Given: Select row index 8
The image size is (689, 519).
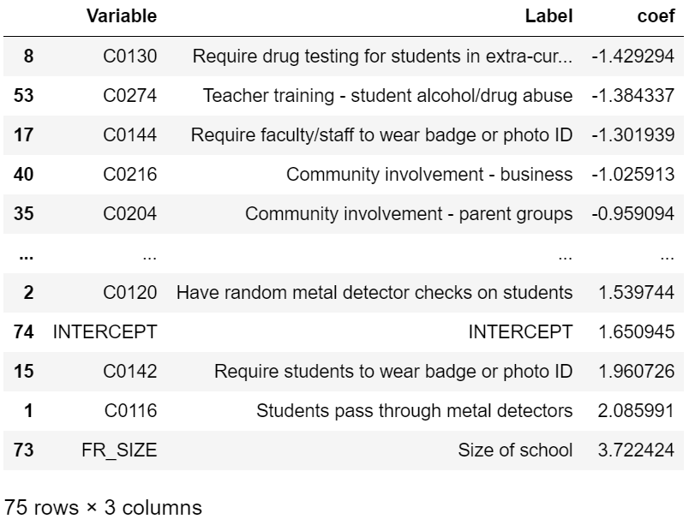Looking at the screenshot, I should pos(28,56).
